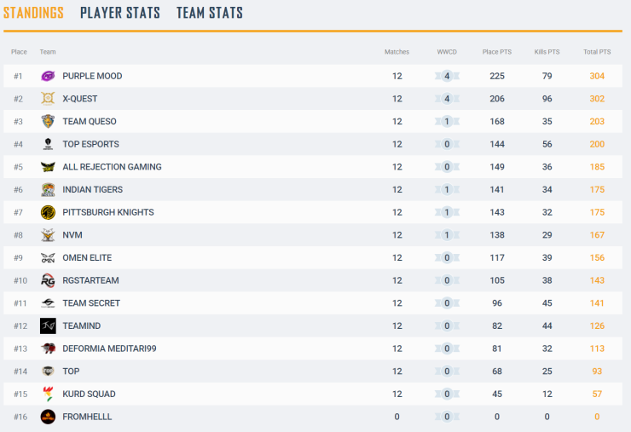Click the Team Queso logo icon
Viewport: 631px width, 432px height.
tap(48, 122)
